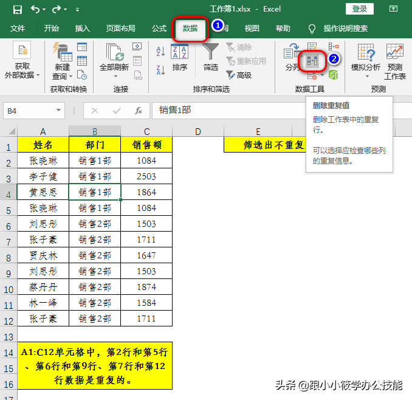Redo the last undone action
The height and width of the screenshot is (400, 412).
coord(57,10)
